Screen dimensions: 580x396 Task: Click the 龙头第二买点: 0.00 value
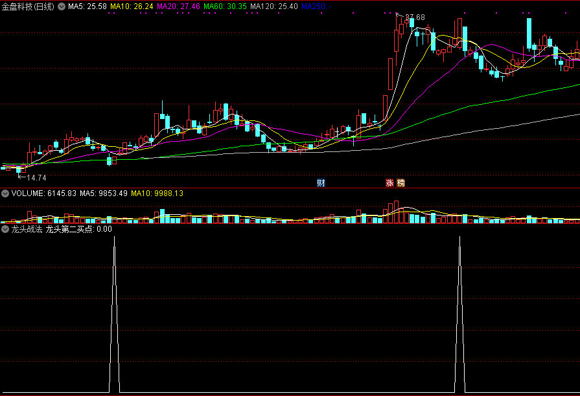point(78,229)
